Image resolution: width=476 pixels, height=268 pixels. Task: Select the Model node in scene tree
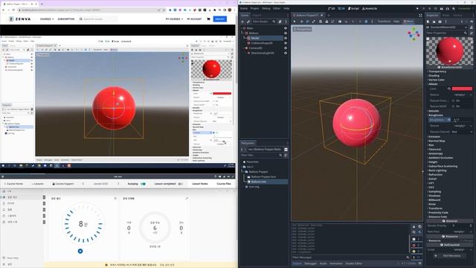click(255, 38)
